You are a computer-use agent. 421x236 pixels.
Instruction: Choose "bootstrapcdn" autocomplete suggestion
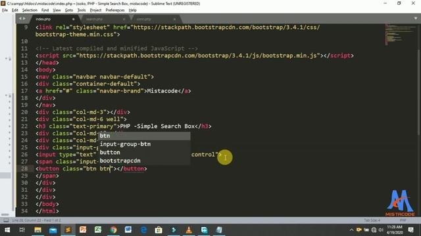[x=145, y=161]
